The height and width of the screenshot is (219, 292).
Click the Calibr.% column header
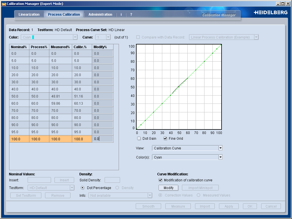(x=82, y=47)
